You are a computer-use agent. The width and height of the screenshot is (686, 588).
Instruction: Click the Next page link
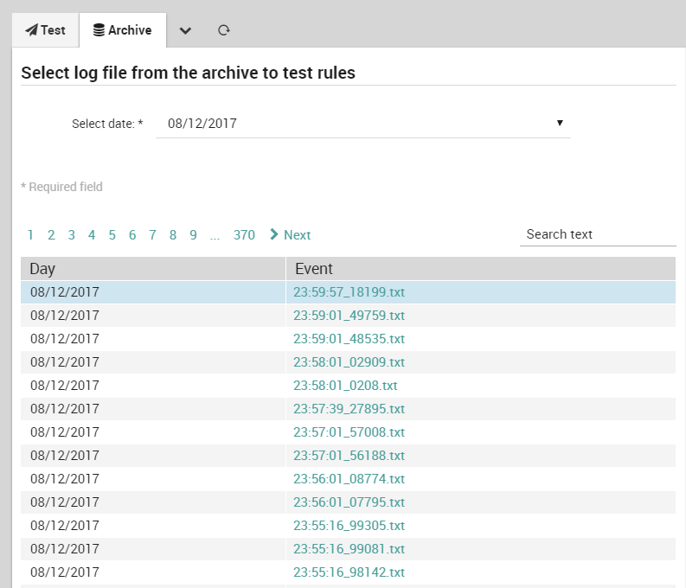point(291,235)
